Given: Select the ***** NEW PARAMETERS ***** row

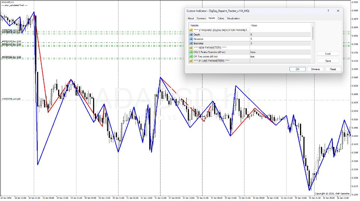Looking at the screenshot, I should [210, 48].
